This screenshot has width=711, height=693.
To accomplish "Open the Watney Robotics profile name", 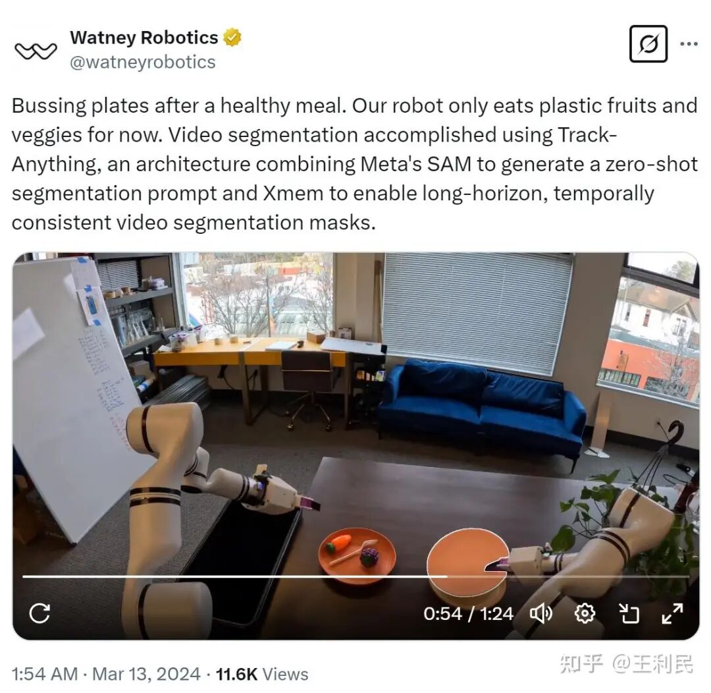I will pyautogui.click(x=144, y=38).
